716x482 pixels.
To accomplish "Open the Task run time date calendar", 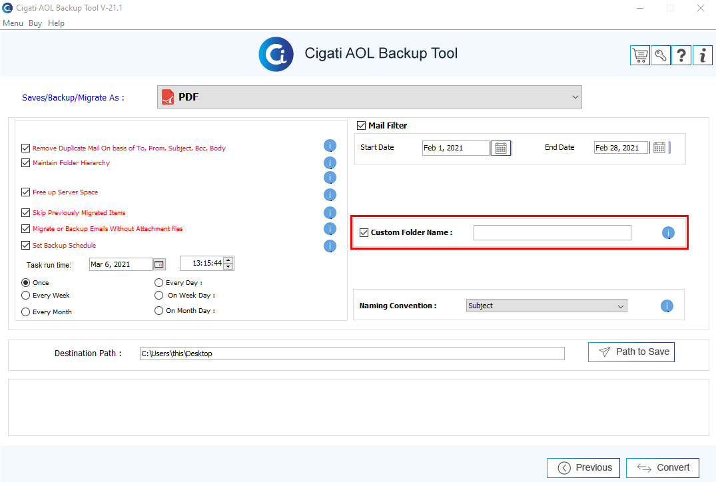I will 159,264.
